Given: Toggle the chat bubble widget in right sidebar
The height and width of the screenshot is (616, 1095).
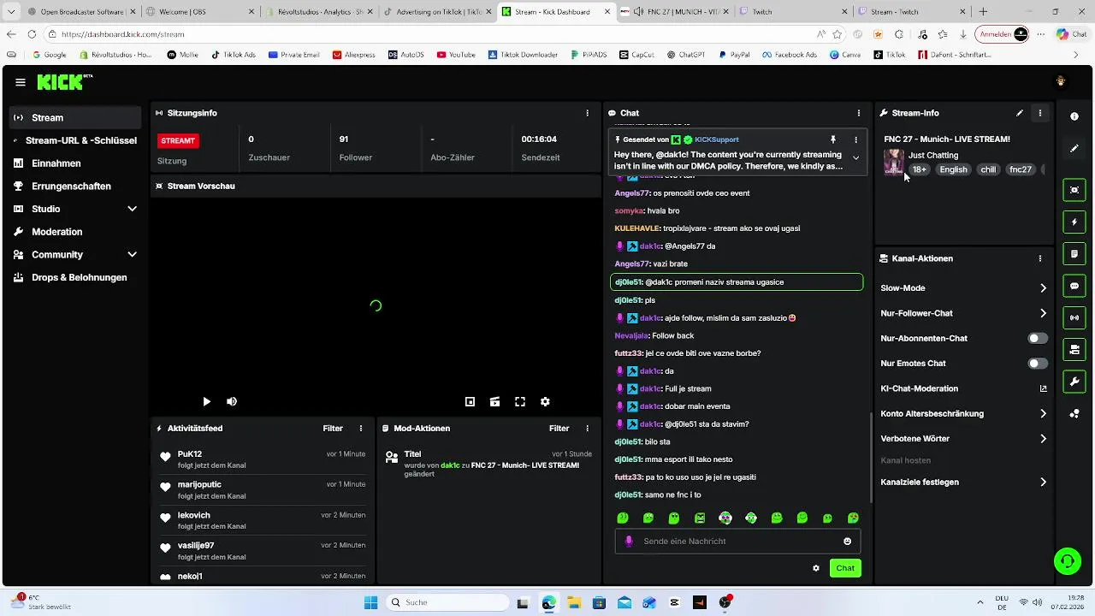Looking at the screenshot, I should 1074,286.
